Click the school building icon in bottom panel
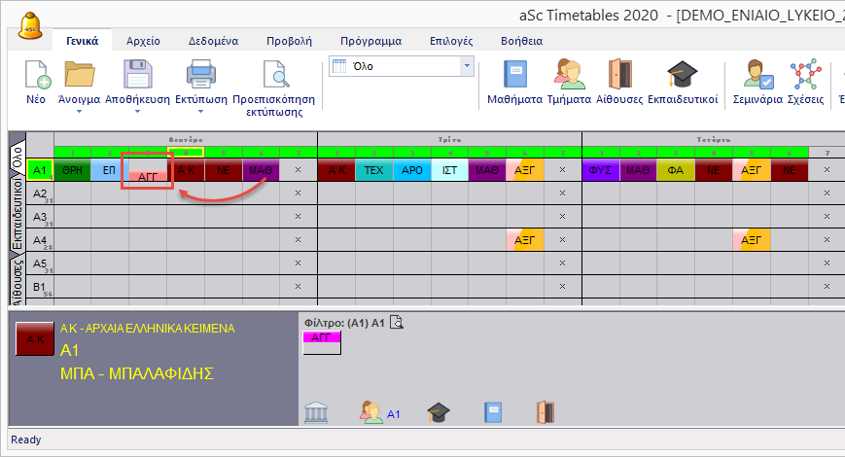This screenshot has height=457, width=845. click(316, 412)
